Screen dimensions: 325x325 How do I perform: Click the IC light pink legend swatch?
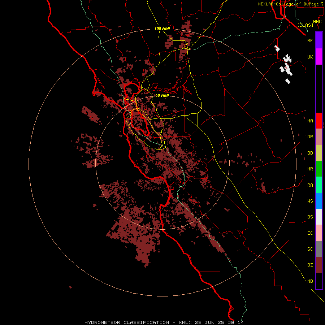(x=319, y=233)
